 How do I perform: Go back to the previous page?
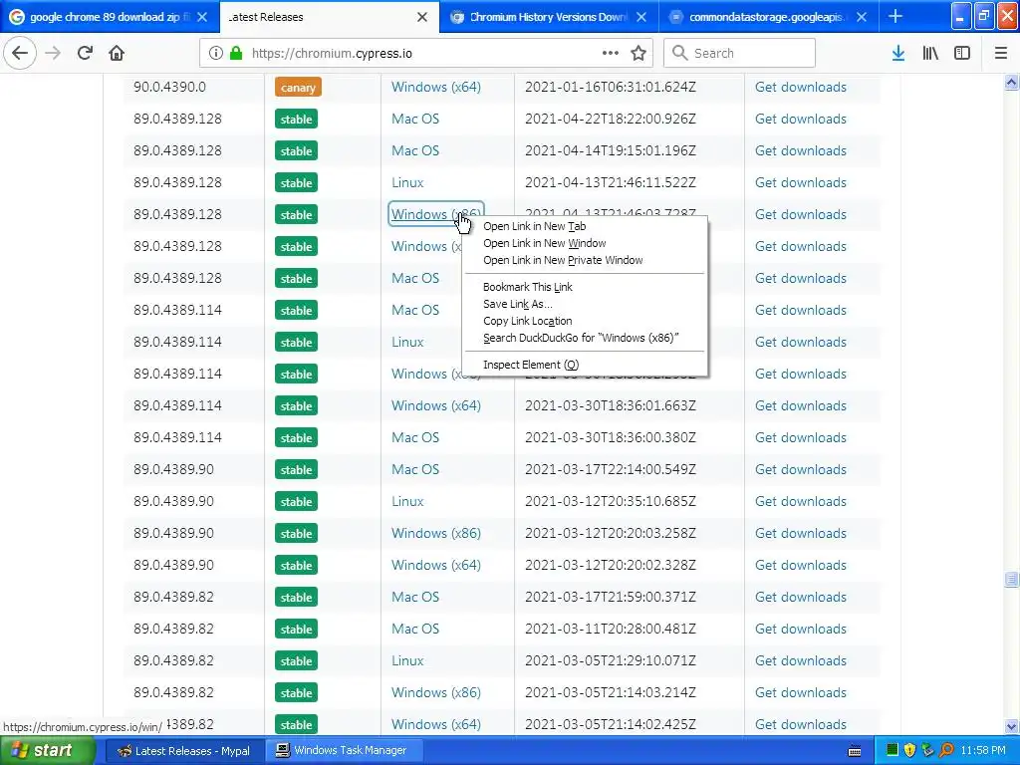20,53
